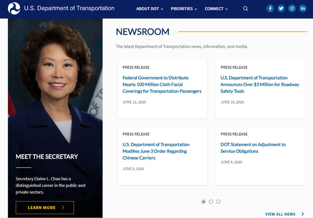Click Press Release label above facial coverings article

click(136, 67)
